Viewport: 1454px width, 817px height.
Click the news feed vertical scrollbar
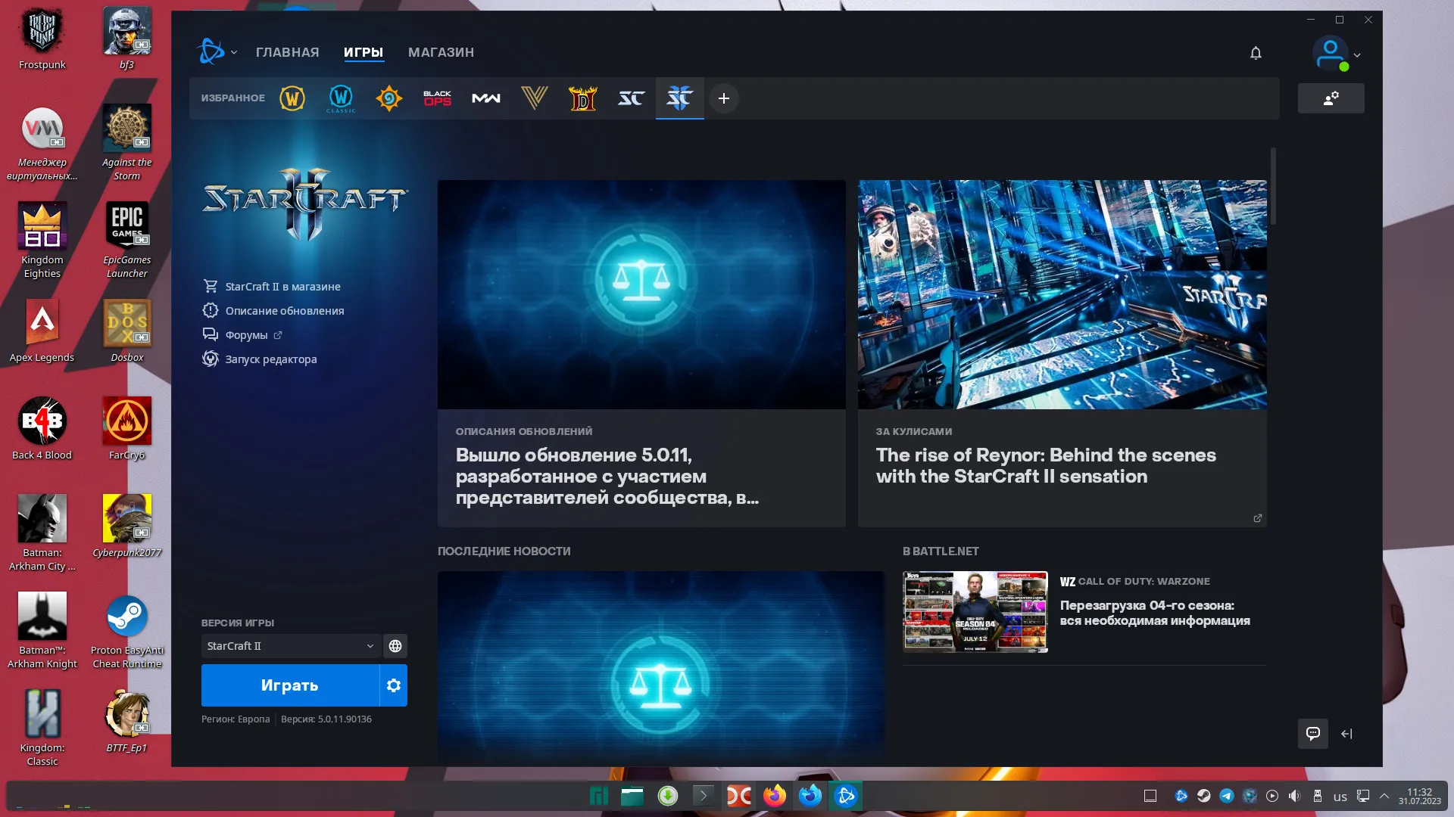click(1274, 186)
